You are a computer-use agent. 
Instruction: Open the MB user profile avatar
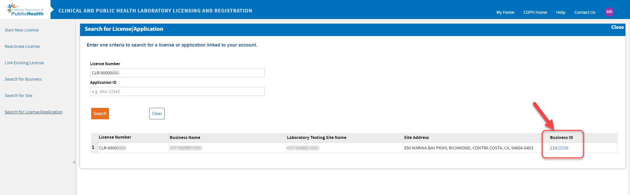click(x=609, y=12)
